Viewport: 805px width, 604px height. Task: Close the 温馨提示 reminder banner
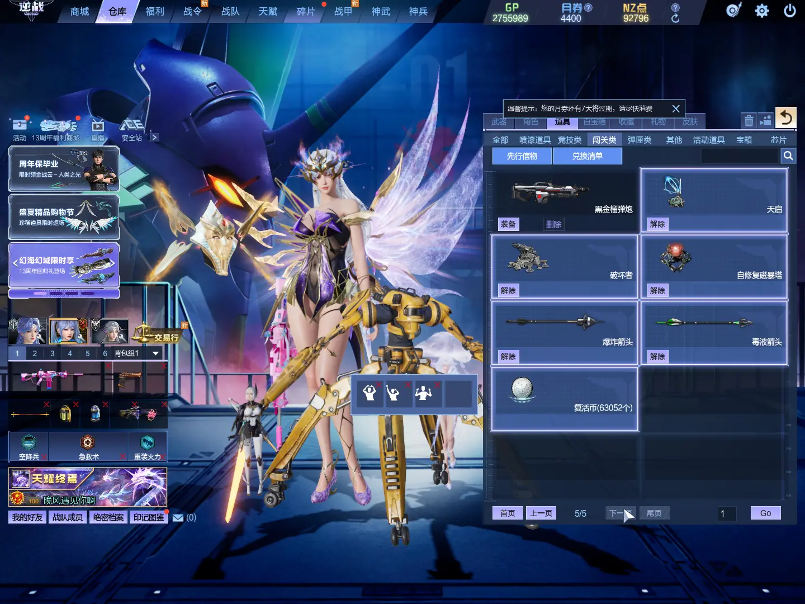[675, 109]
